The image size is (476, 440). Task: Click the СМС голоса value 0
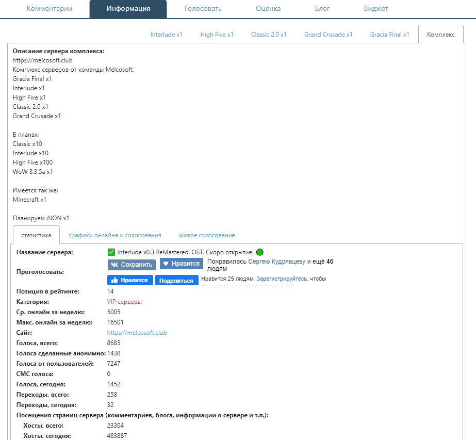pyautogui.click(x=109, y=374)
